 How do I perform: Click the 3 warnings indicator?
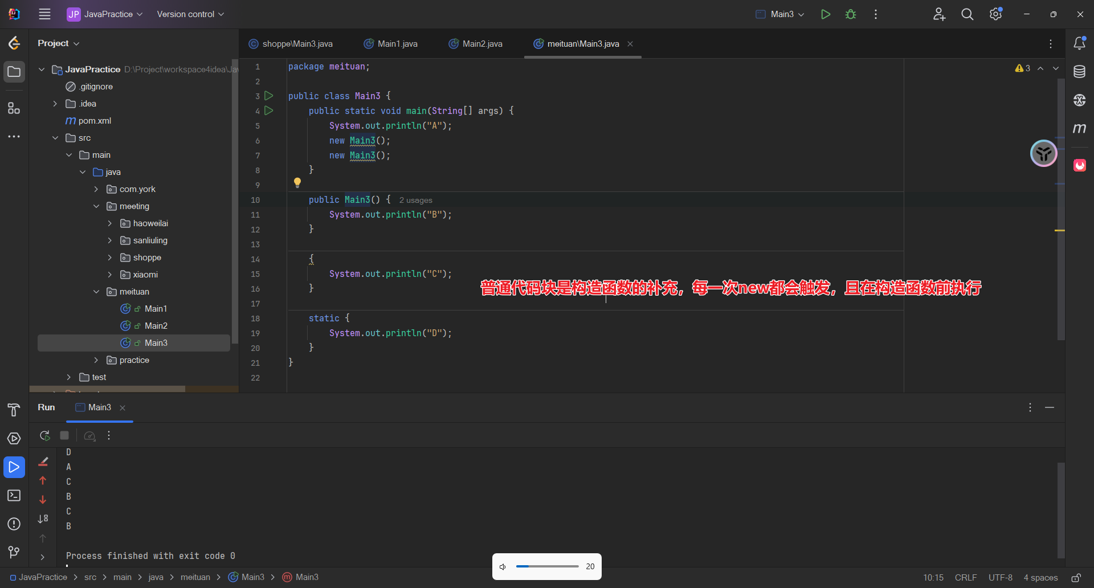coord(1022,68)
